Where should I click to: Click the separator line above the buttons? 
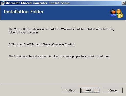(x=63, y=85)
